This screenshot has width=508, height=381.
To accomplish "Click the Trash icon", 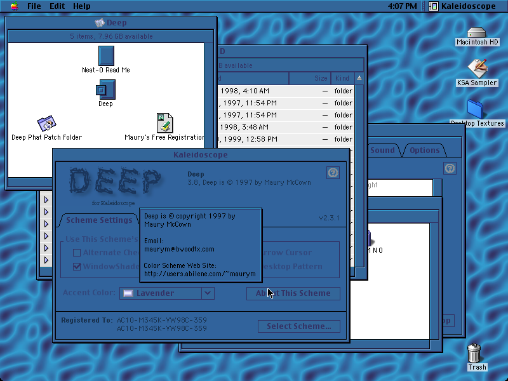I will (474, 353).
